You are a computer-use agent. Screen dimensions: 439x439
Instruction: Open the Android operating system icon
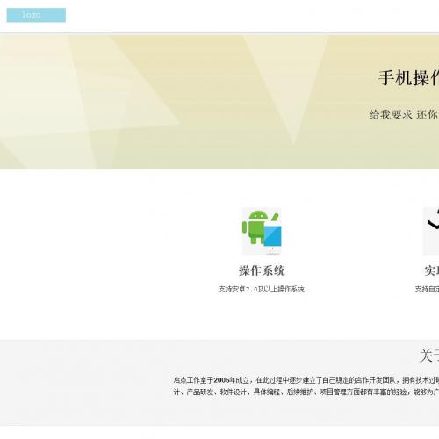262,231
